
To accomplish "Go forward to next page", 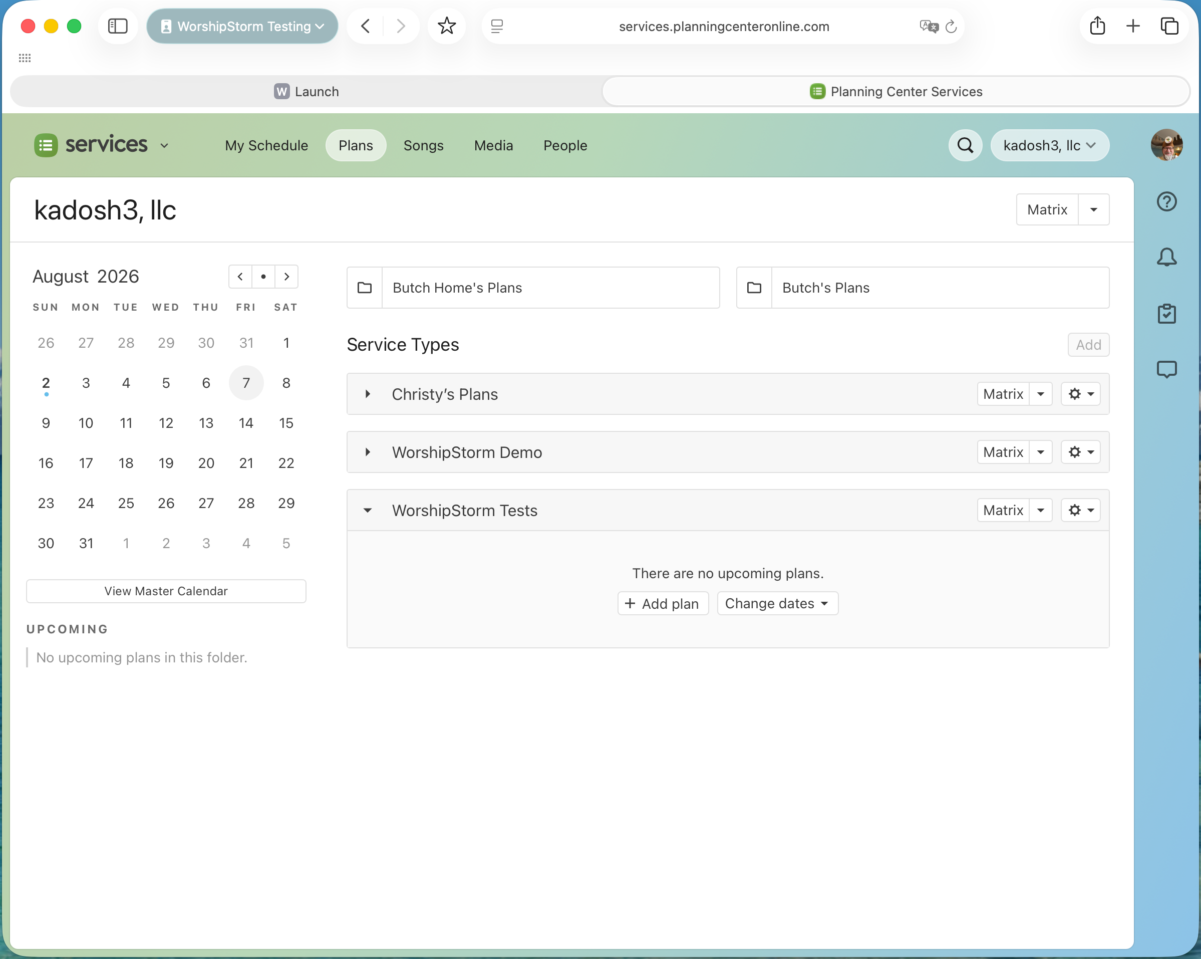I will [x=401, y=26].
